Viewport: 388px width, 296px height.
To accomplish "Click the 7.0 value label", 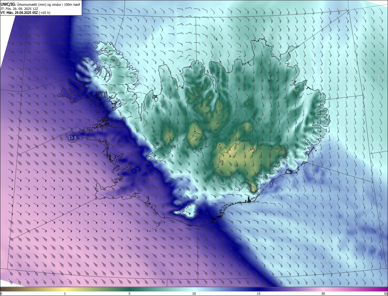I will click(112, 89).
